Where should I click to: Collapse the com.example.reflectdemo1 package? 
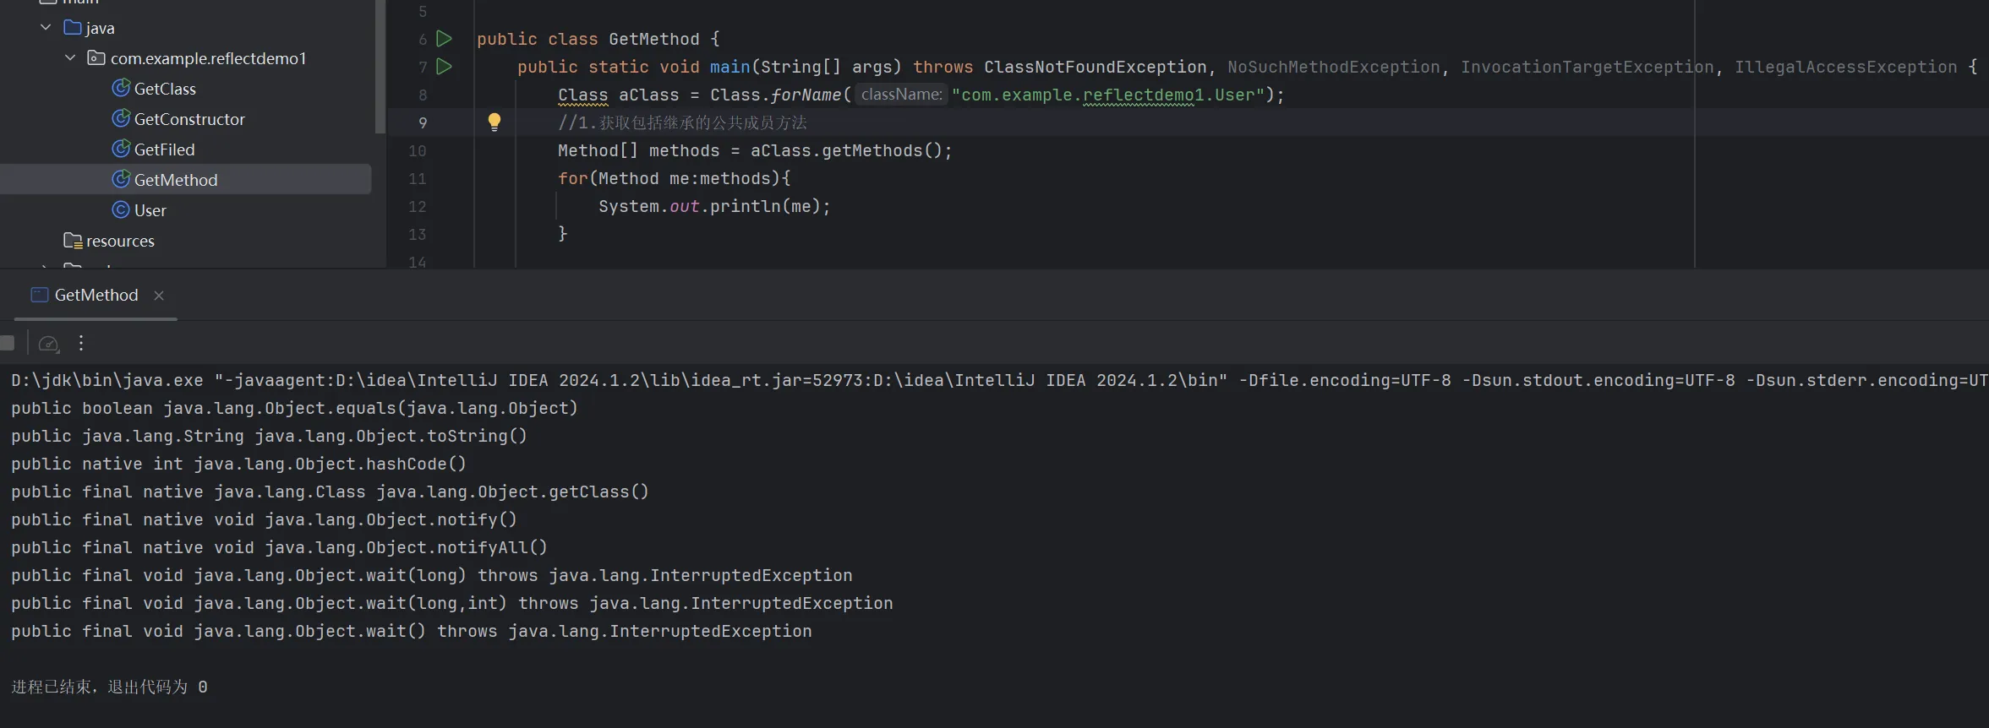click(x=70, y=58)
